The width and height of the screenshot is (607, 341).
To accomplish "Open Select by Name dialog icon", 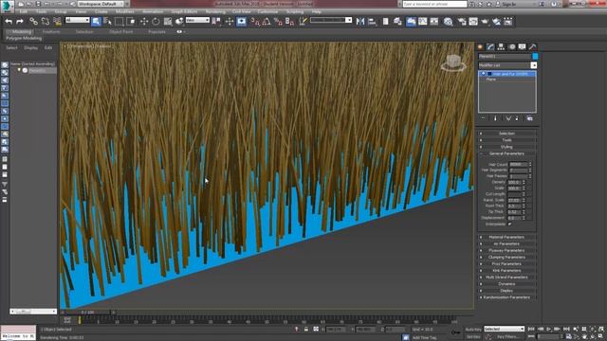I will click(x=107, y=21).
